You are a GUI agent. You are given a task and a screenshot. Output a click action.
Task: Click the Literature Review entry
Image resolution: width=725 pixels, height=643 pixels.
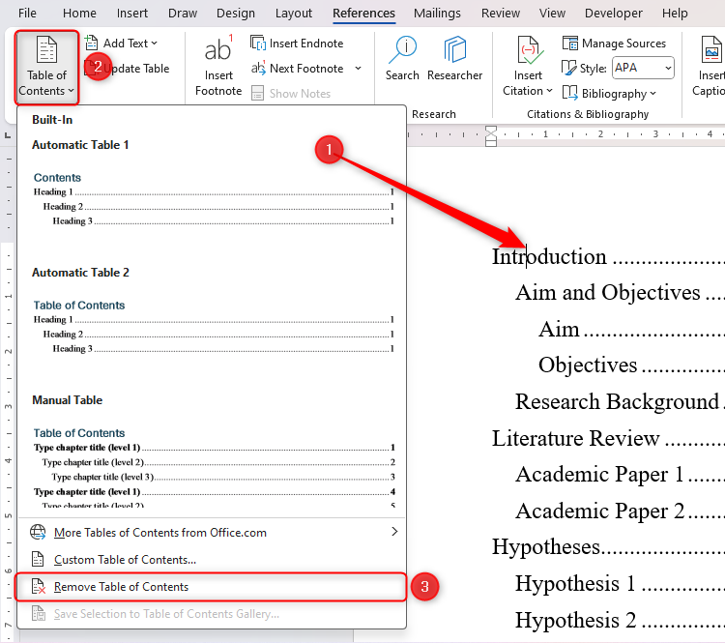[x=575, y=438]
